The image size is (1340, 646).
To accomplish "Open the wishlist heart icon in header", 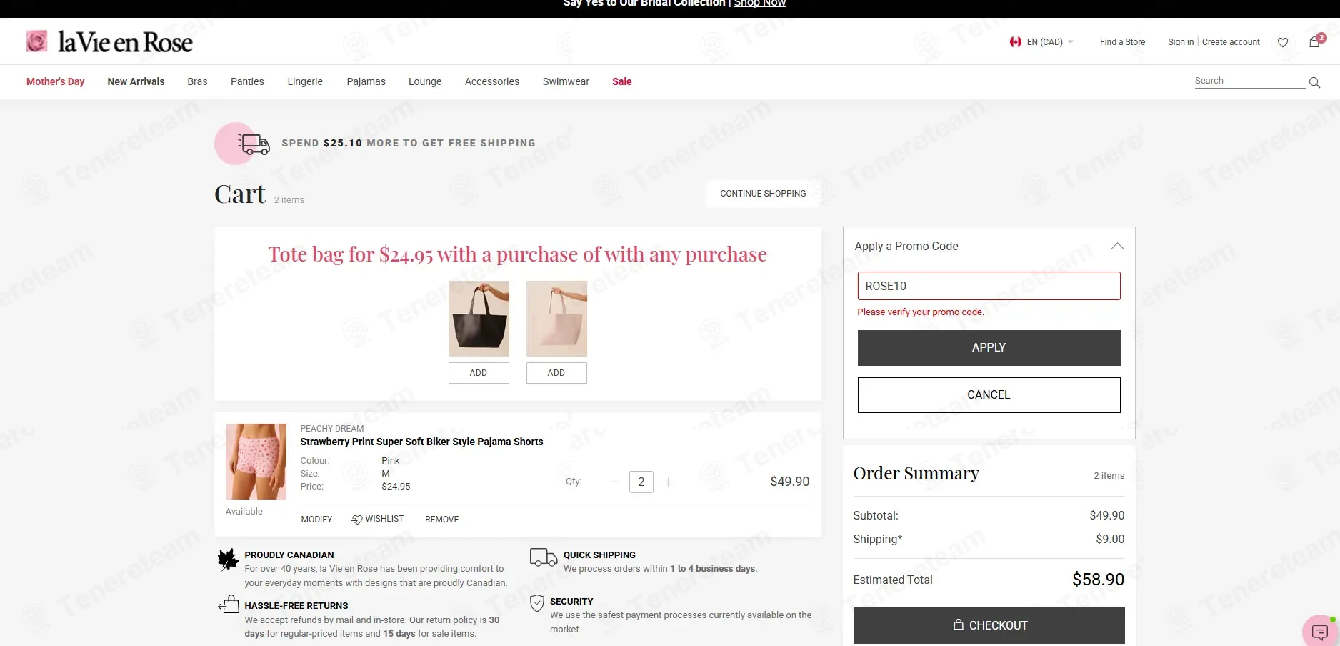I will click(x=1283, y=42).
